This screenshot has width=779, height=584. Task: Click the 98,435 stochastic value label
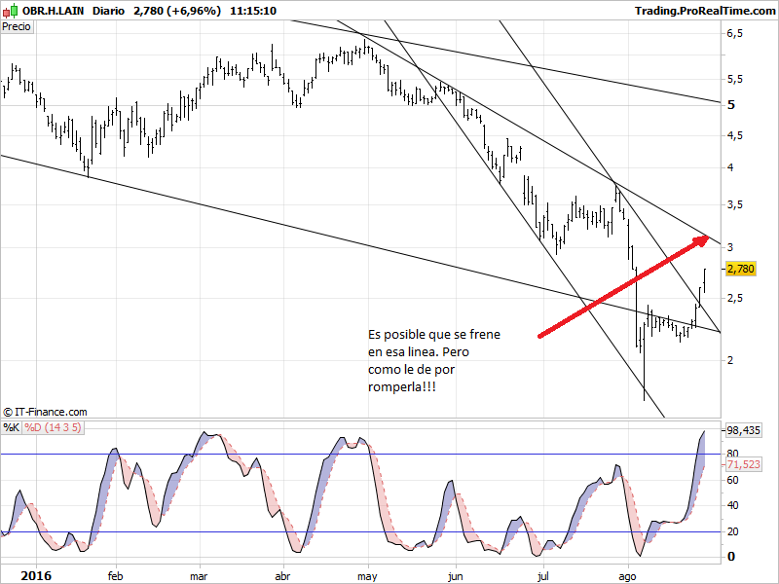pyautogui.click(x=744, y=430)
